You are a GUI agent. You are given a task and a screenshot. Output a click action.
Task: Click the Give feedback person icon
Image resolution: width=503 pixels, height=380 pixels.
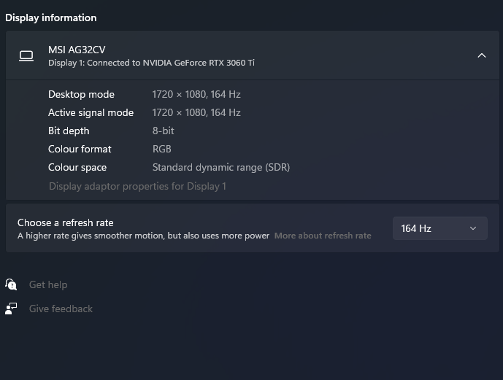click(x=11, y=309)
